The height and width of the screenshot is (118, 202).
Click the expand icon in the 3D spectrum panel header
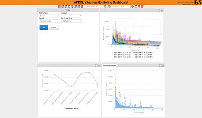159,10
